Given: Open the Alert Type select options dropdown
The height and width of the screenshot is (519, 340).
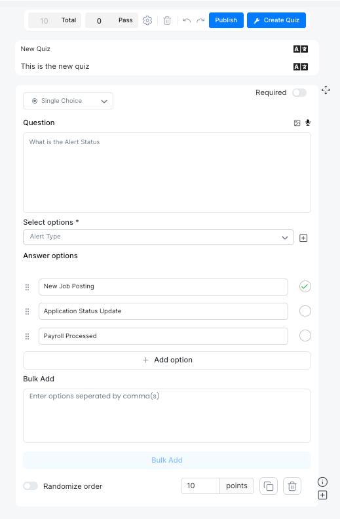Looking at the screenshot, I should click(159, 237).
